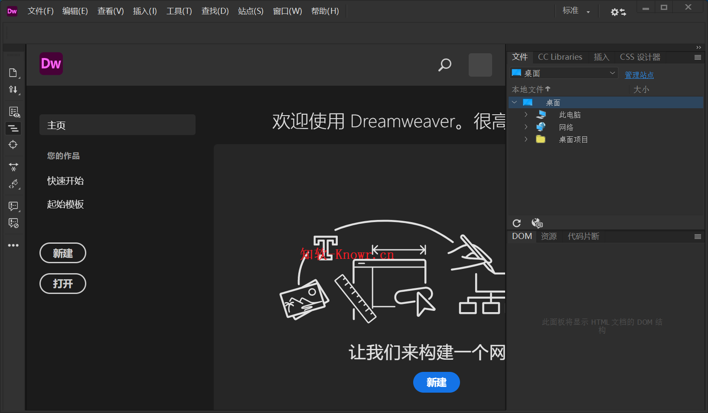Open DOM panel options menu icon
Image resolution: width=708 pixels, height=413 pixels.
698,237
